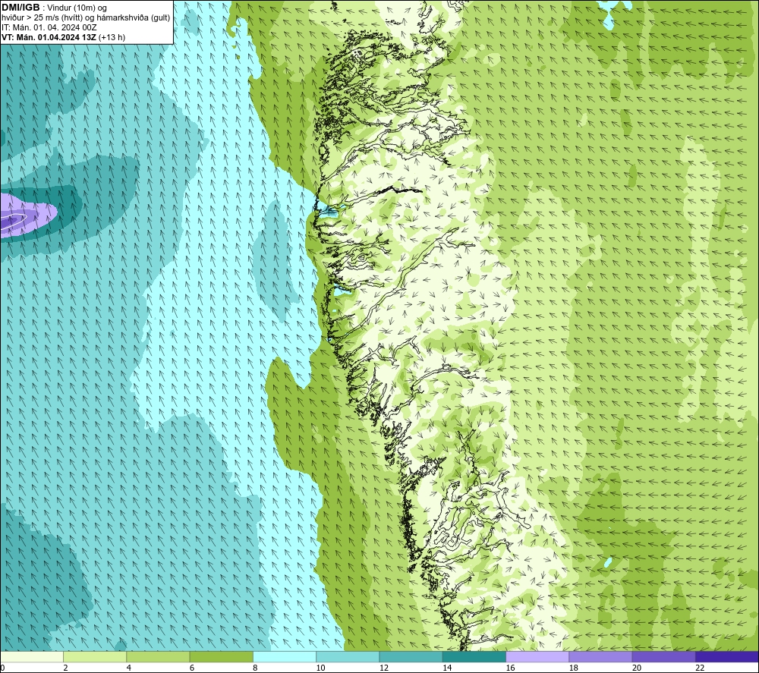Click the dark green 6-8 m/s legend swatch
The height and width of the screenshot is (673, 759).
221,656
